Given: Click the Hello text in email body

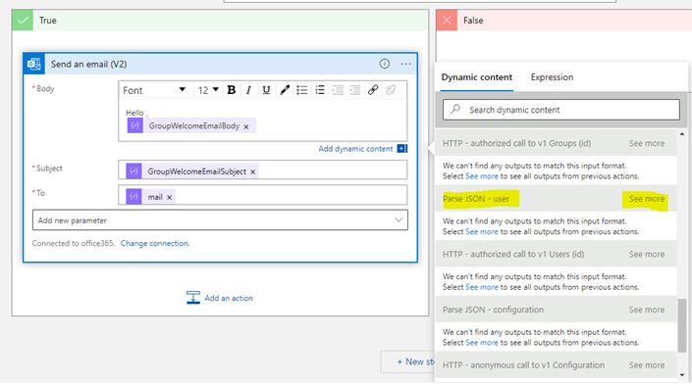Looking at the screenshot, I should [x=134, y=113].
